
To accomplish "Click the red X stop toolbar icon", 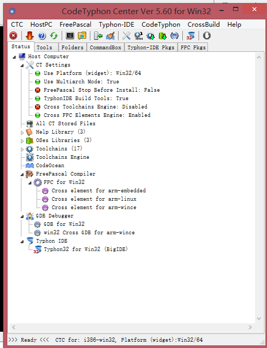I will 13,36.
